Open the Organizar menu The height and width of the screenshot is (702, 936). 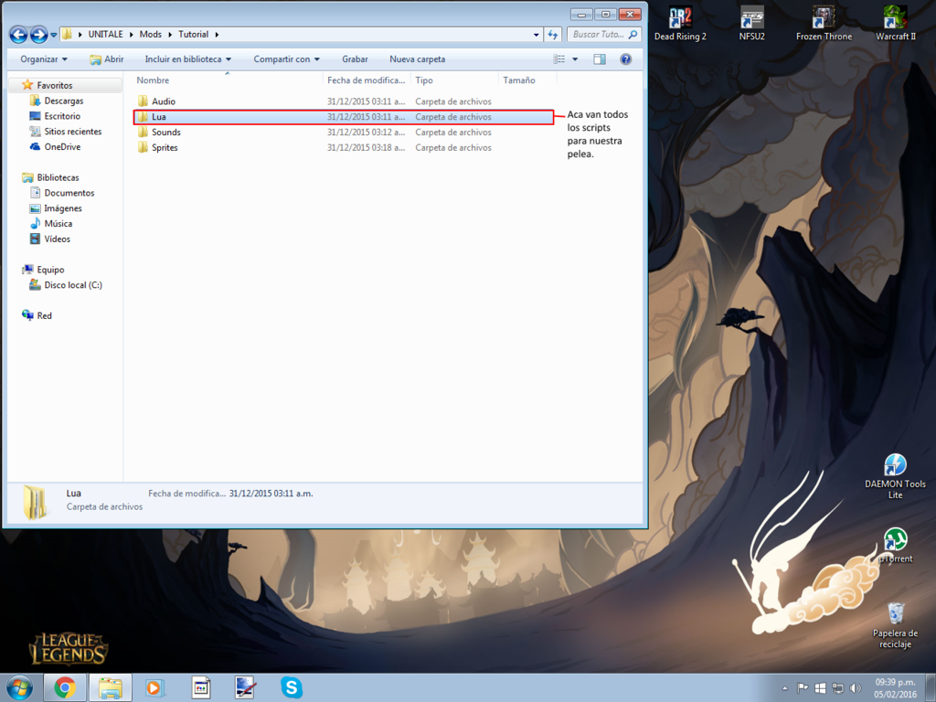tap(44, 59)
